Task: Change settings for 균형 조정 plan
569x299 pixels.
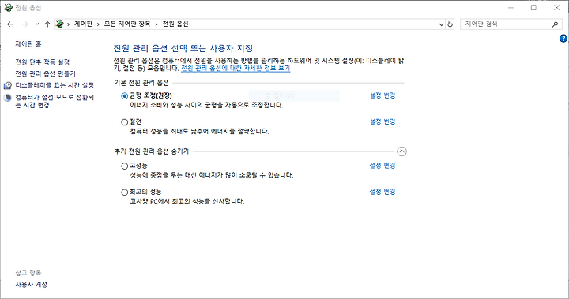Action: pos(382,95)
